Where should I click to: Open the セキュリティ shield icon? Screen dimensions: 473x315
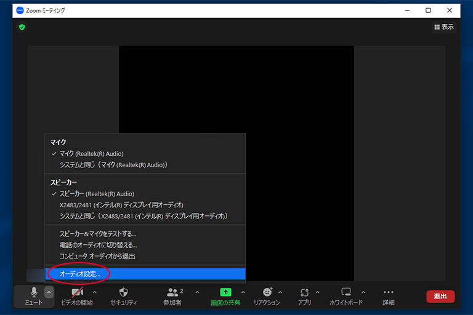(123, 293)
